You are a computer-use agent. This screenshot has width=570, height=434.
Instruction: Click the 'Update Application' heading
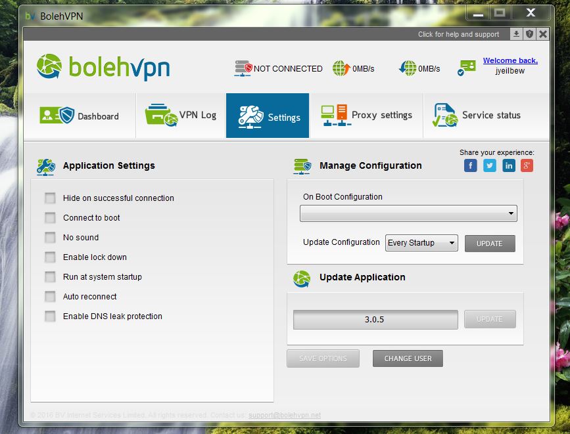coord(362,277)
